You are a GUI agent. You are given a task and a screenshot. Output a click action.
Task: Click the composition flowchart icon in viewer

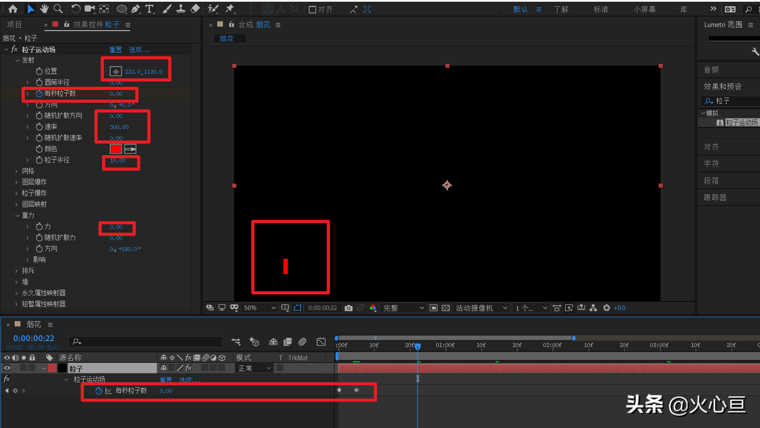coord(593,308)
